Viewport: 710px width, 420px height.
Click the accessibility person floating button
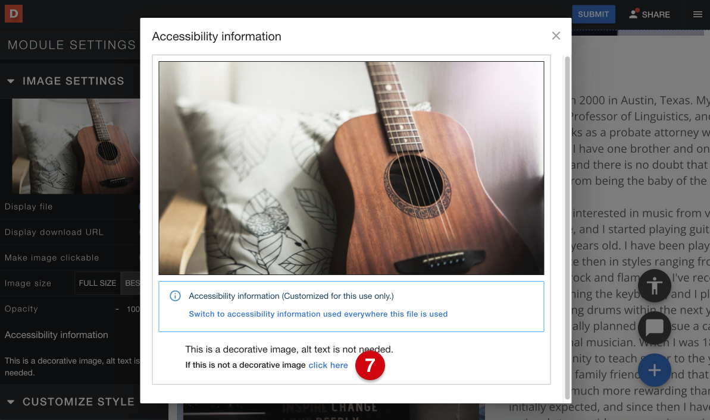click(654, 286)
